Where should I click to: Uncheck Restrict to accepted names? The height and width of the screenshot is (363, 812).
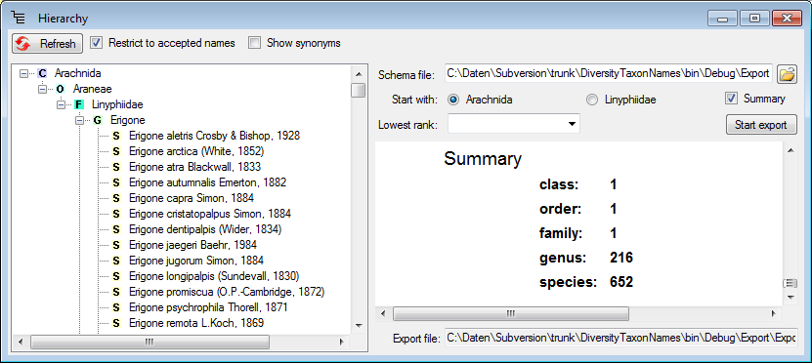(96, 43)
